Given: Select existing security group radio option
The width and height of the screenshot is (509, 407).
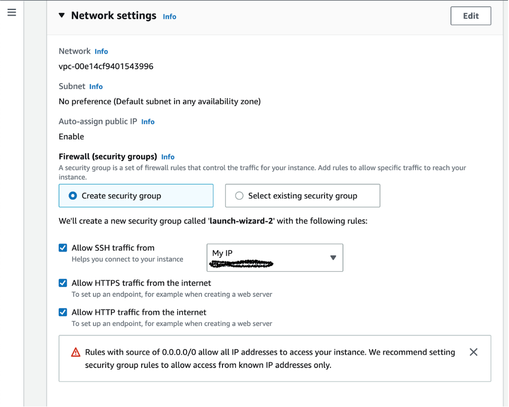Looking at the screenshot, I should tap(303, 195).
